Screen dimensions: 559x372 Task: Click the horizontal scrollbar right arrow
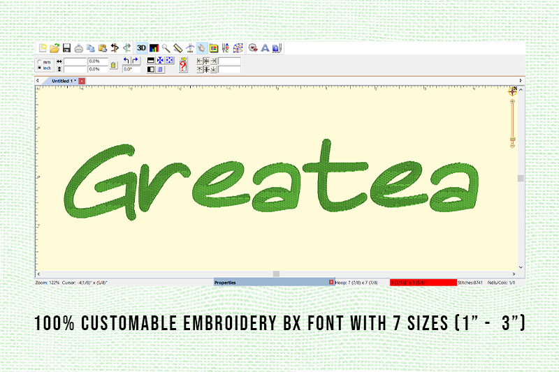click(x=514, y=274)
